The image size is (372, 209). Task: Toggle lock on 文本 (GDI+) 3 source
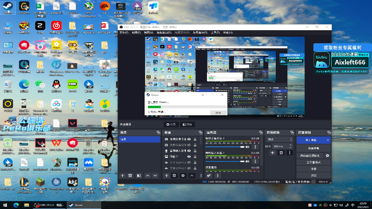195,162
